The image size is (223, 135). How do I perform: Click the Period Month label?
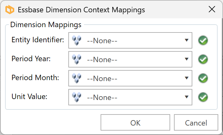point(35,78)
